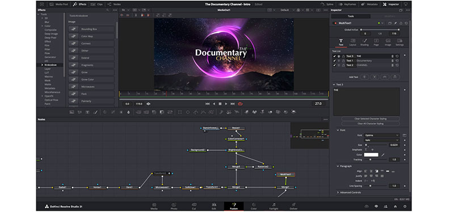
Task: Switch to the Deliver page
Action: click(293, 206)
